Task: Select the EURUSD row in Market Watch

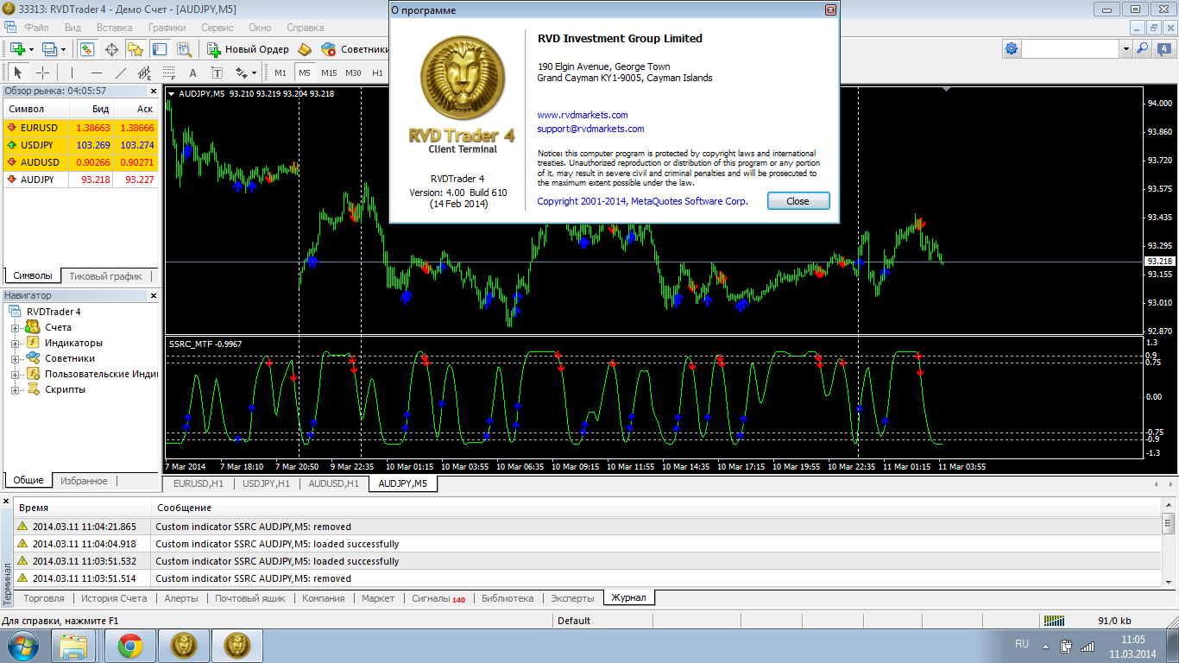Action: [81, 127]
